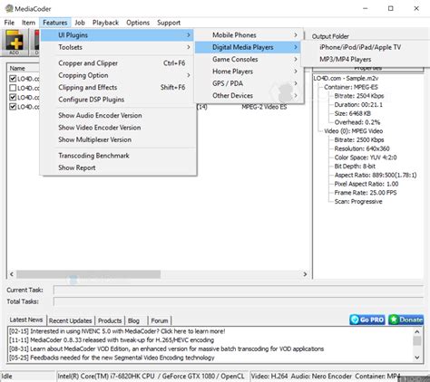Tick the unchecked LO4D file checkbox
Viewport: 430px width, 382px height.
pyautogui.click(x=13, y=88)
